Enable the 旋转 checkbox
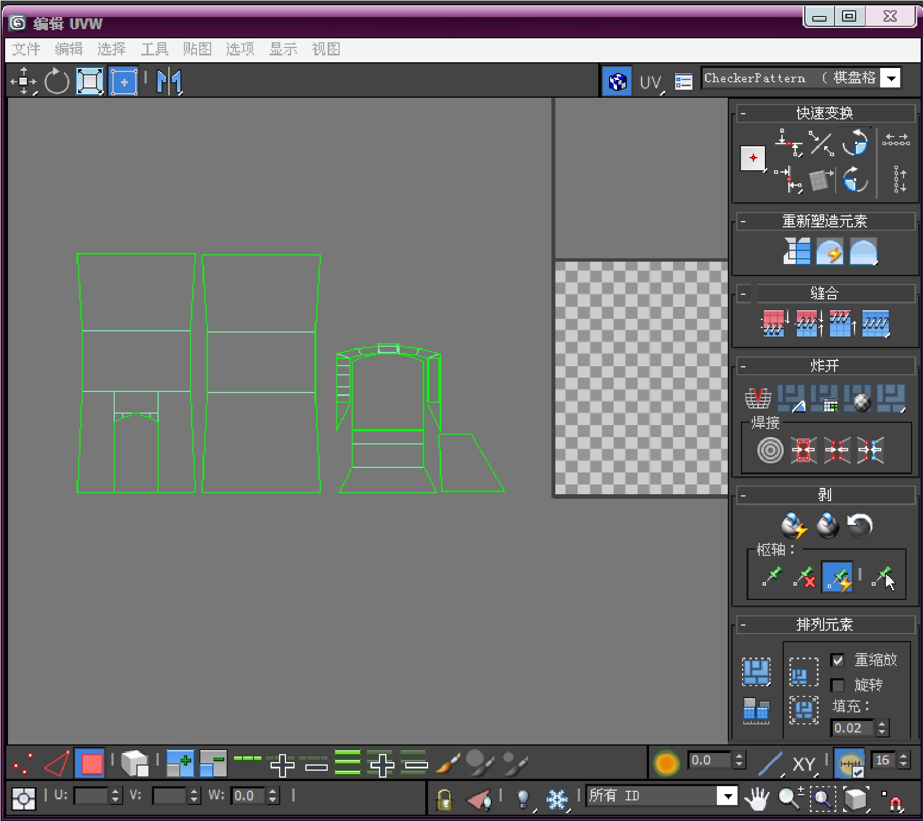Image resolution: width=923 pixels, height=821 pixels. point(837,685)
